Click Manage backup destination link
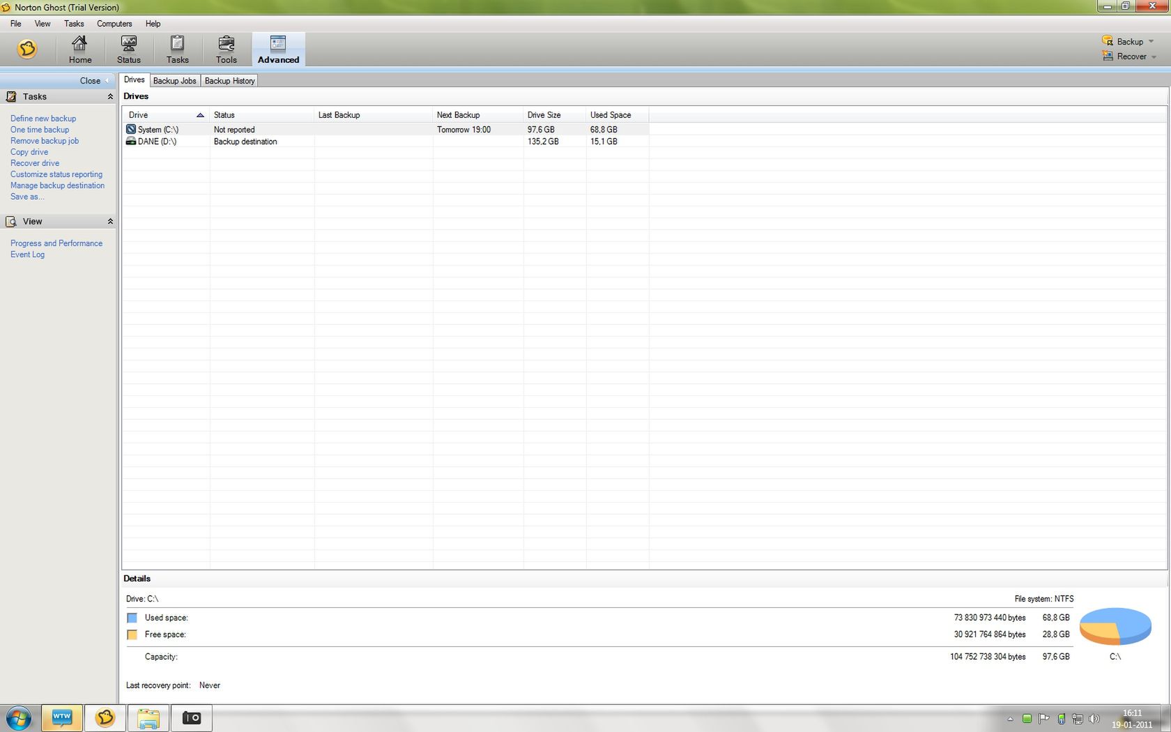 (x=57, y=185)
